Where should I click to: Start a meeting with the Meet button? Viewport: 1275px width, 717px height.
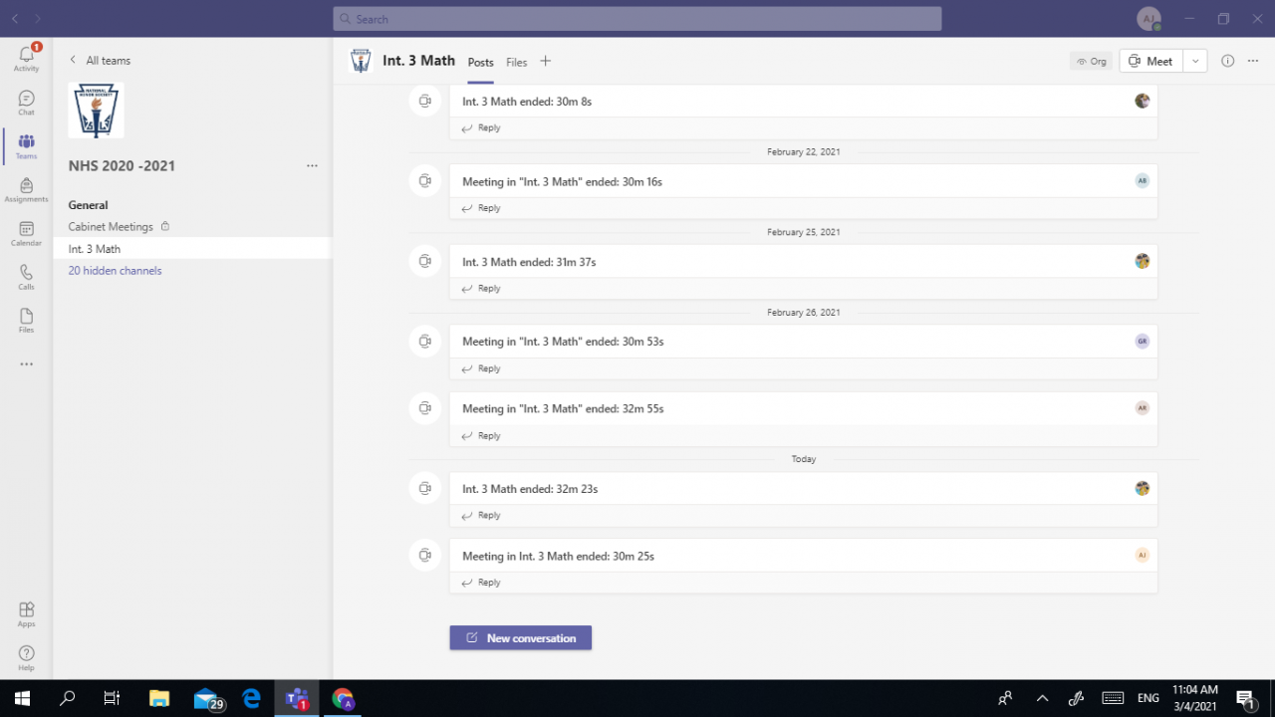click(1150, 61)
